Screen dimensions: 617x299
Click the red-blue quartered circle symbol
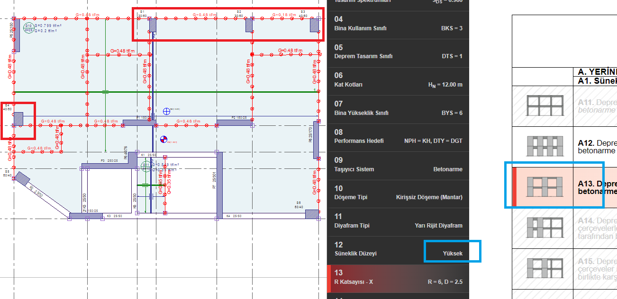[163, 140]
